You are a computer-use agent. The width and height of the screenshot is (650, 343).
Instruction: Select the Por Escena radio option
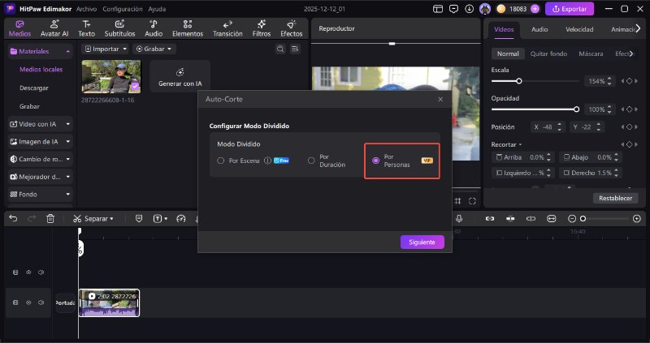click(x=220, y=161)
